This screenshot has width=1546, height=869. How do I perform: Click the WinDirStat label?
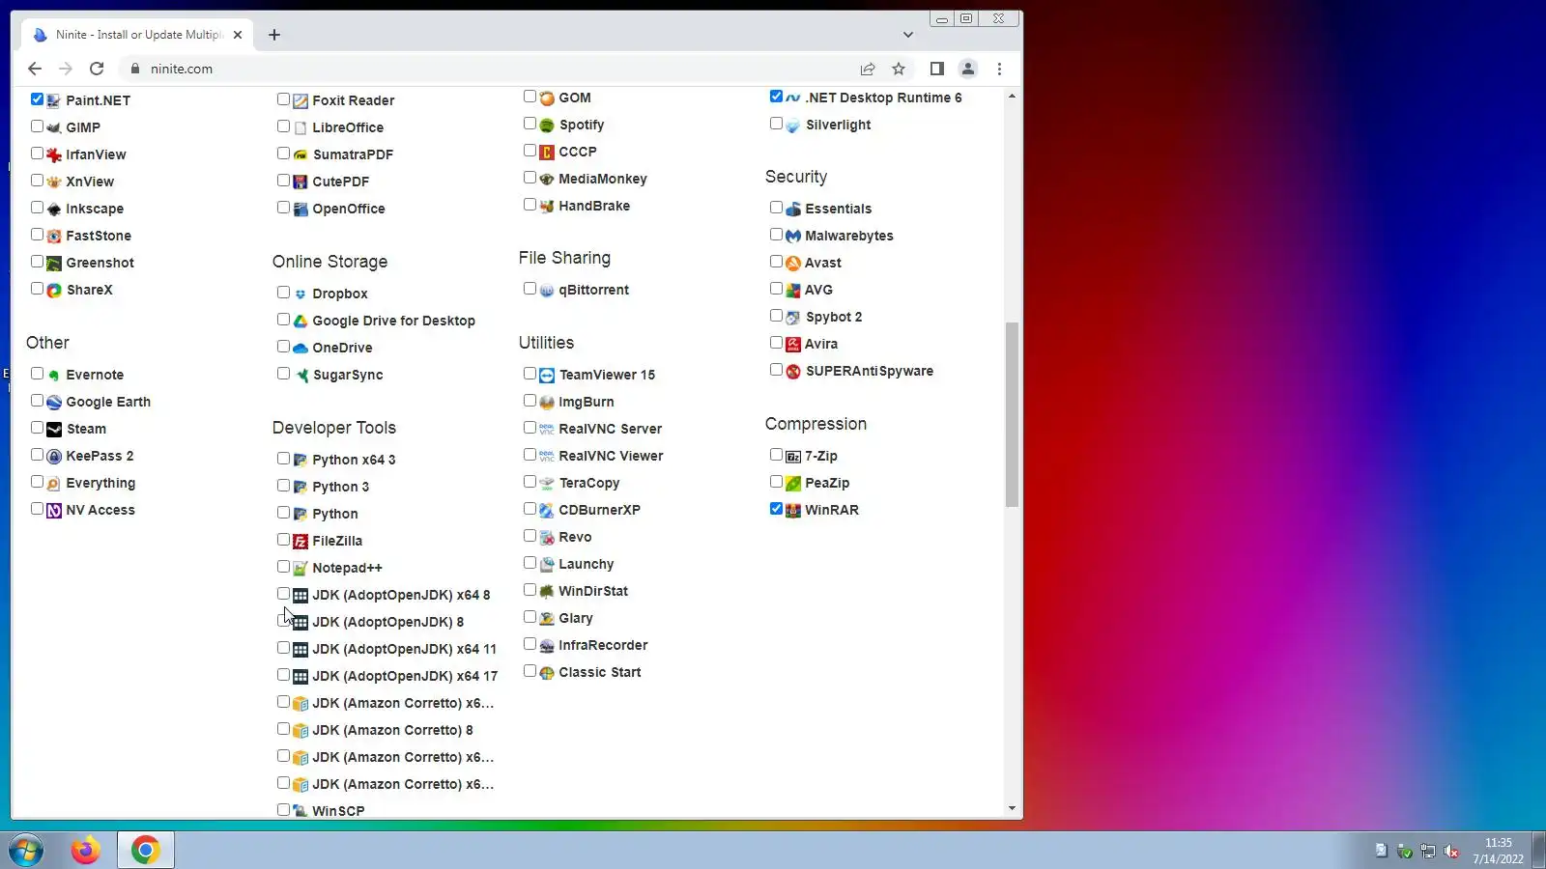coord(593,591)
